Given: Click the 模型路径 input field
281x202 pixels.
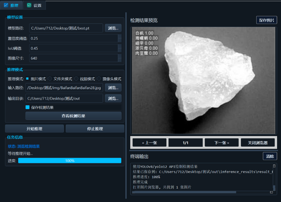Looking at the screenshot, I should pyautogui.click(x=66, y=28).
